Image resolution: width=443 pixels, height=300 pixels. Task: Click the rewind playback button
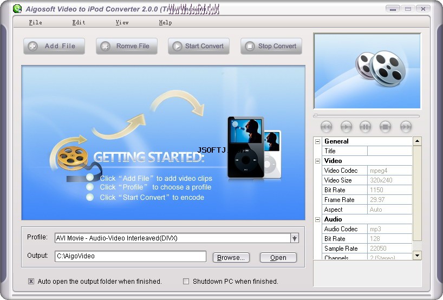pos(327,127)
